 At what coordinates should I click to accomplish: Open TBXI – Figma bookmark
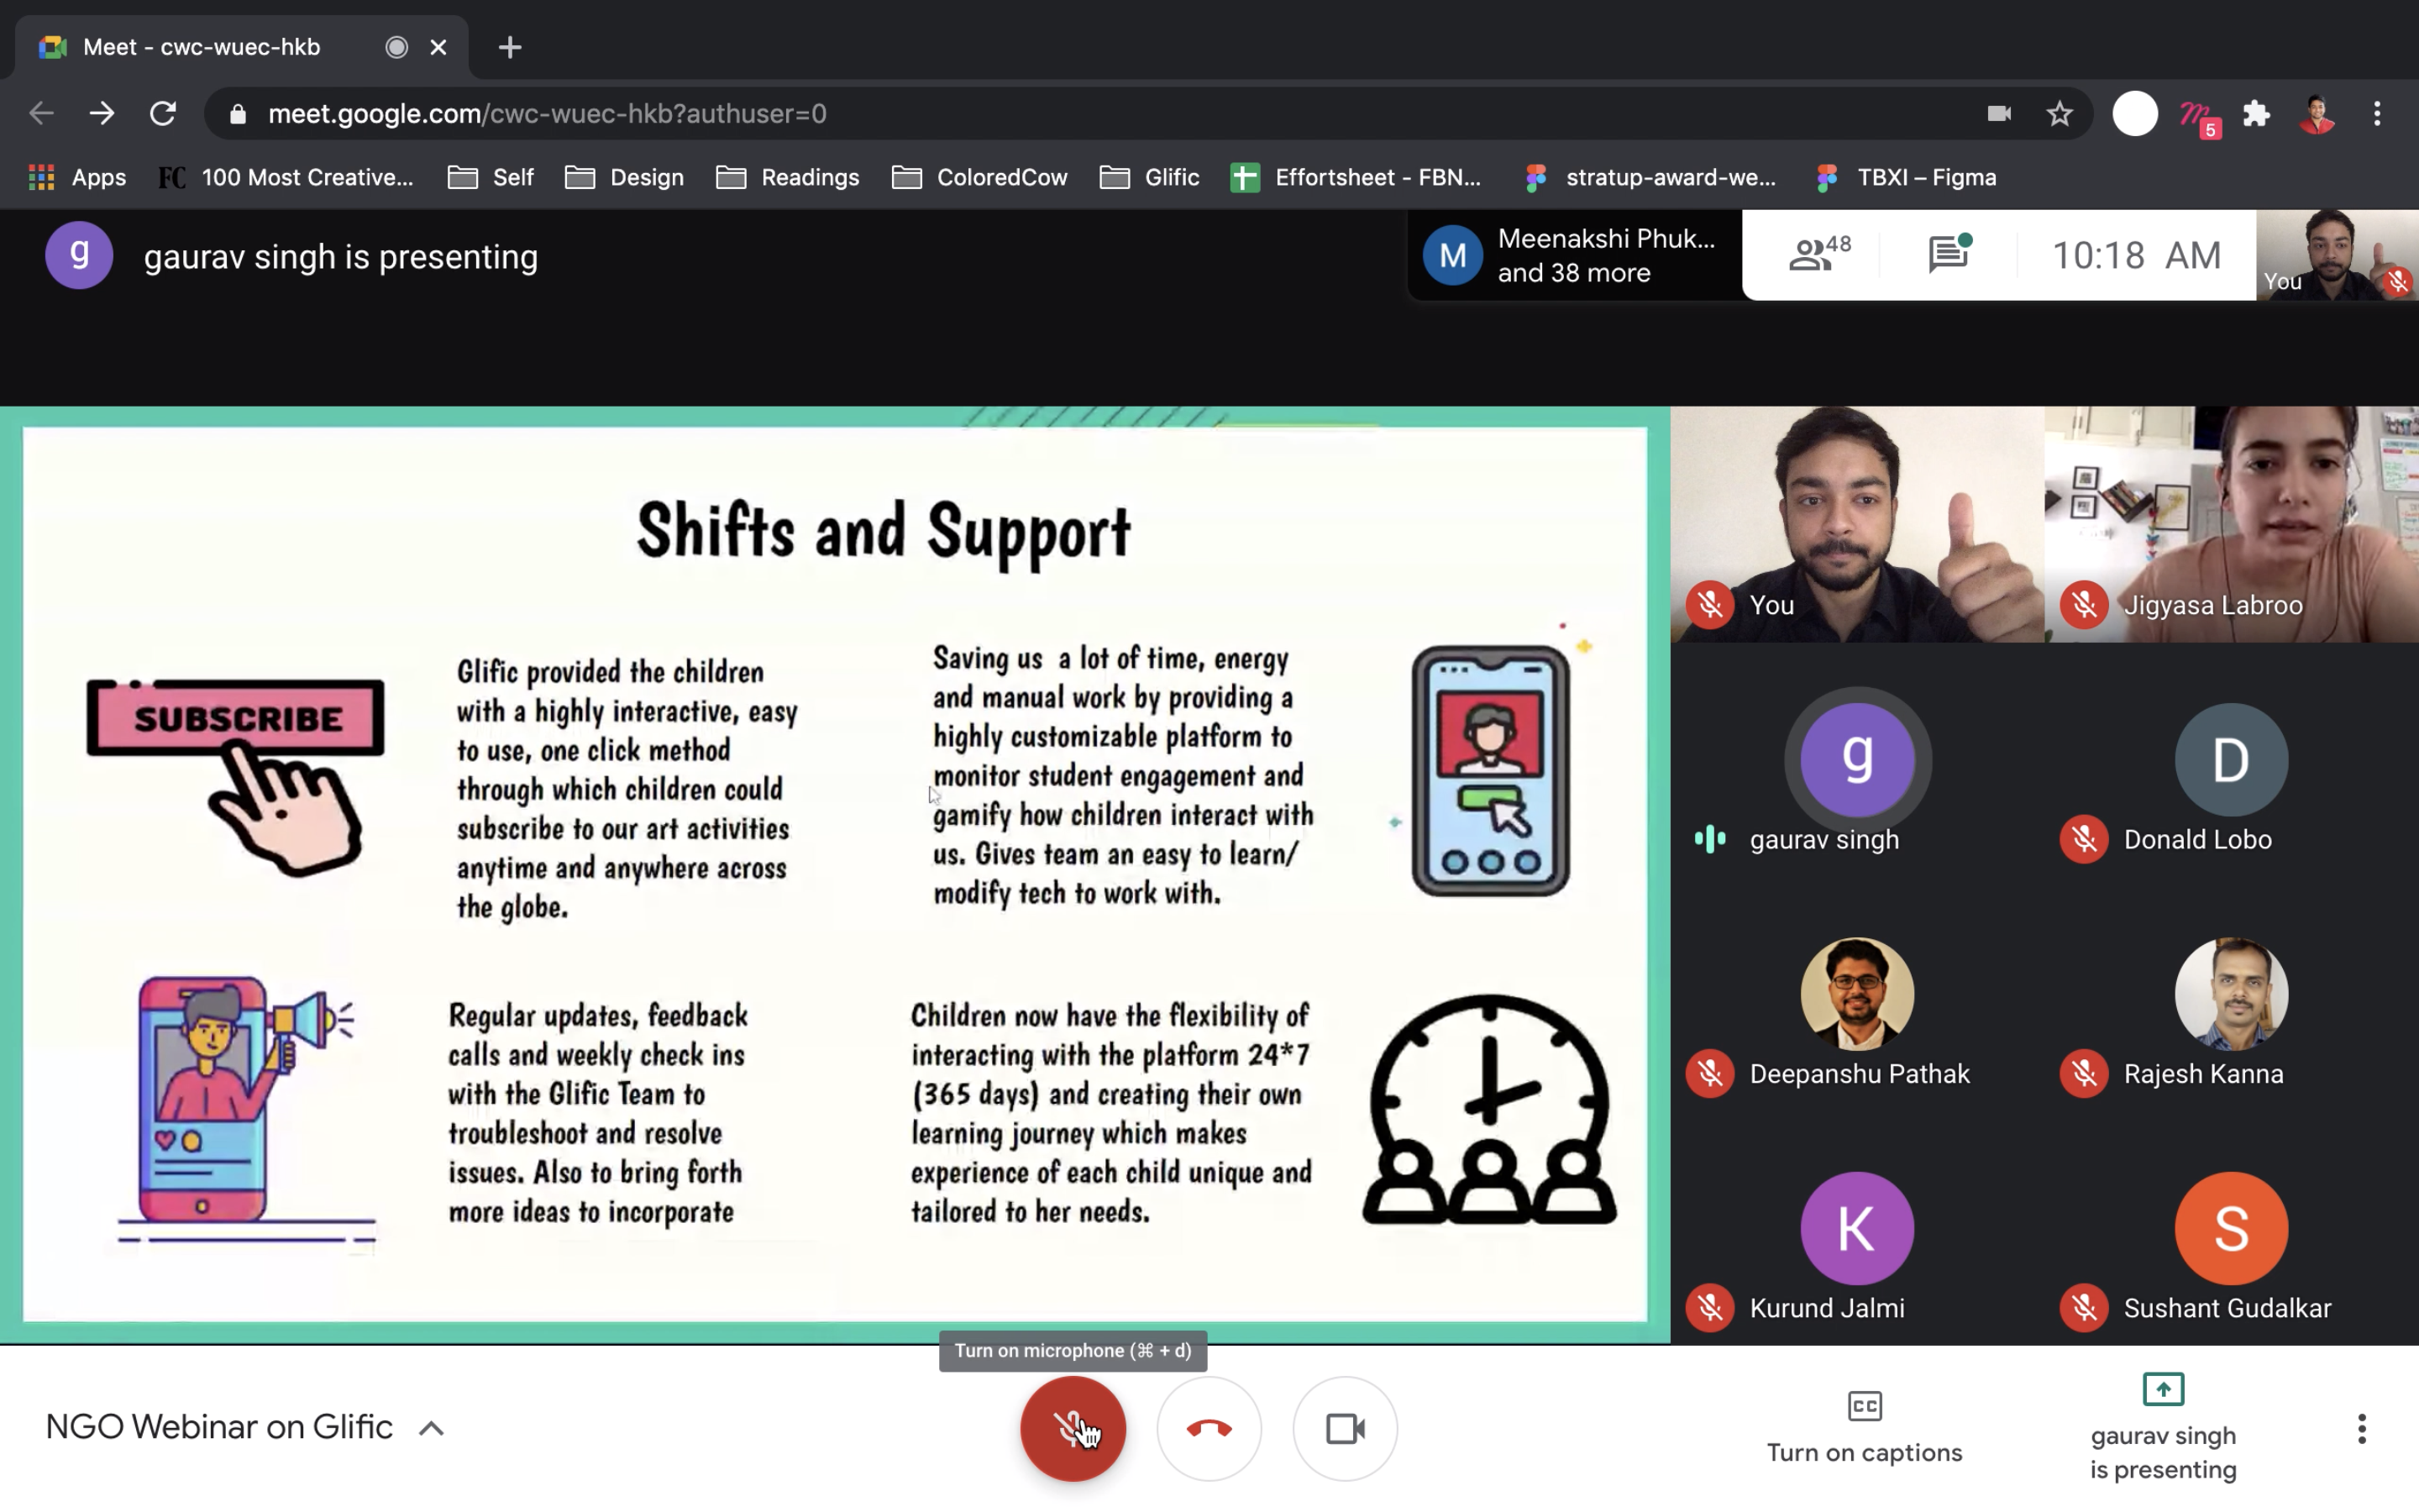[x=1906, y=177]
